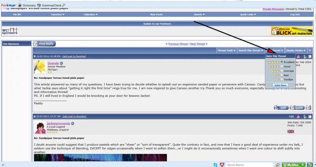This screenshot has height=167, width=316.
Task: Click the Blick art materials banner
Action: (292, 31)
